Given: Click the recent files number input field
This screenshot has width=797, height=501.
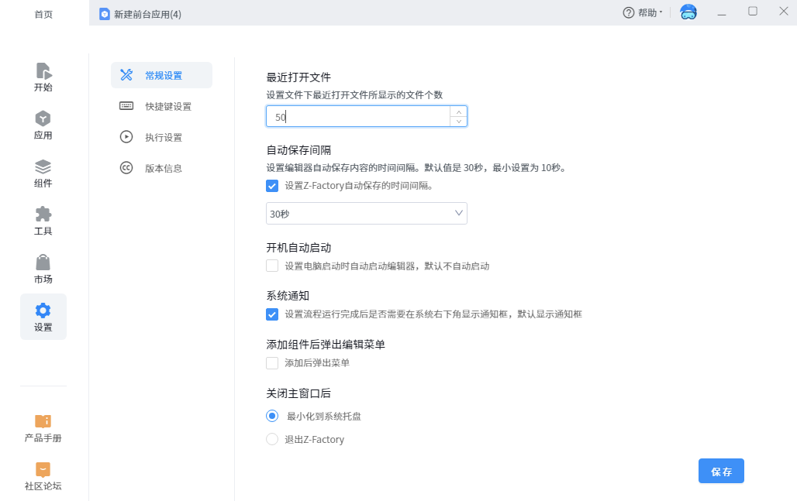Looking at the screenshot, I should (x=358, y=117).
